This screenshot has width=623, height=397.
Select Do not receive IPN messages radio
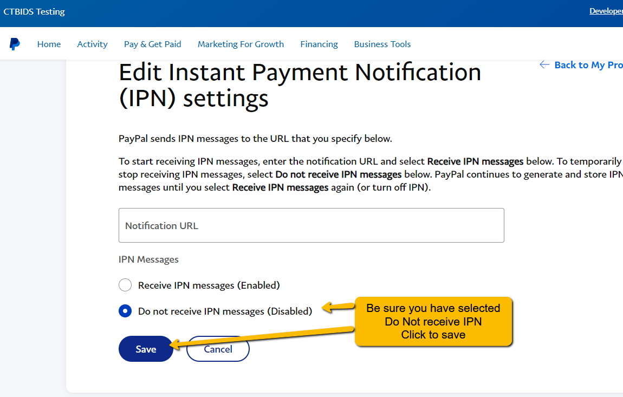tap(125, 311)
